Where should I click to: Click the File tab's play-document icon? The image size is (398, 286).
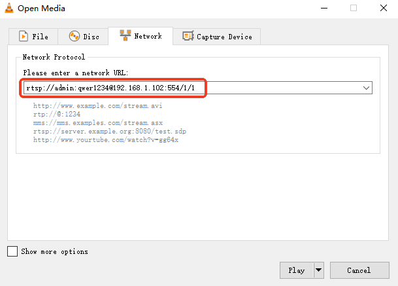24,36
